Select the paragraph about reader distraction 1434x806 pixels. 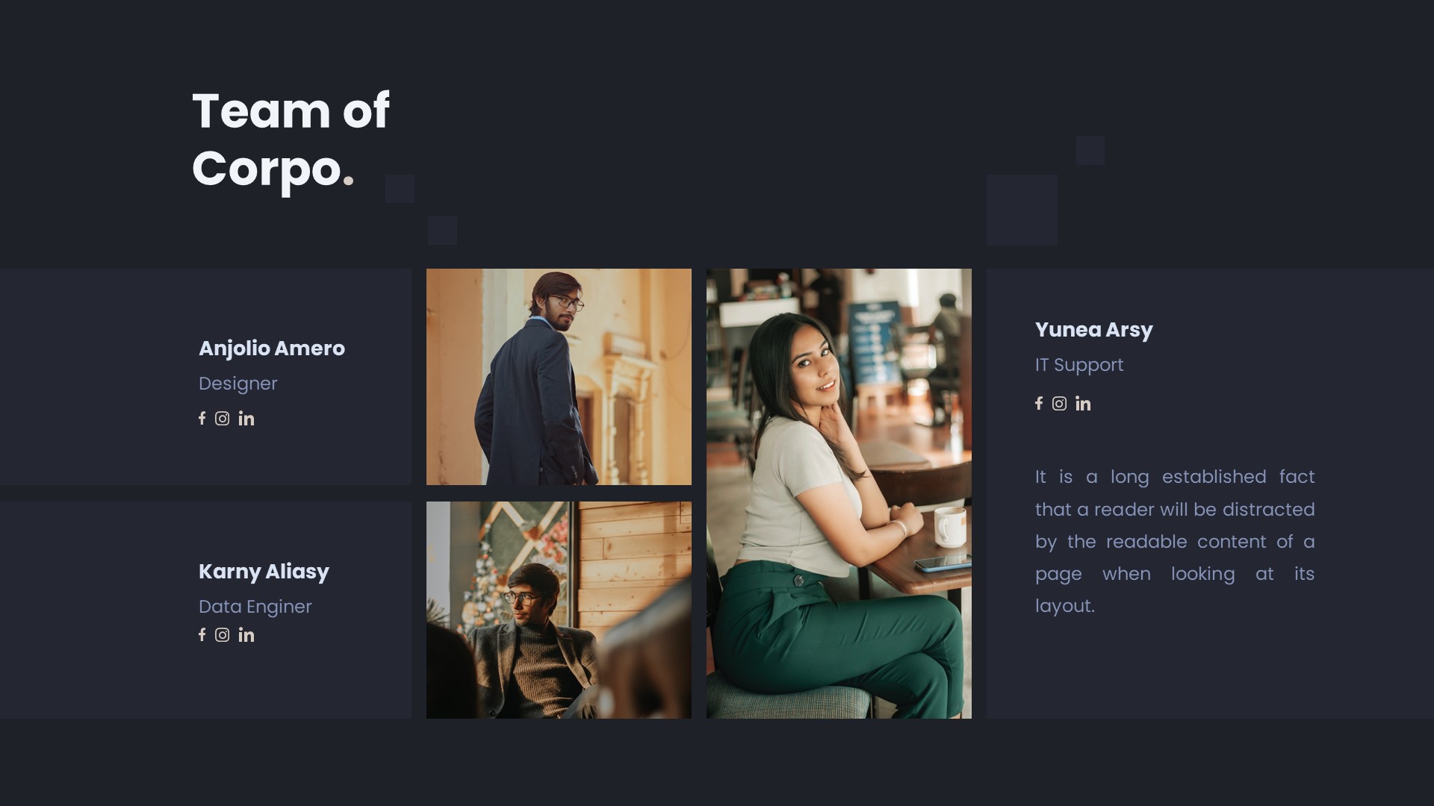(x=1174, y=541)
